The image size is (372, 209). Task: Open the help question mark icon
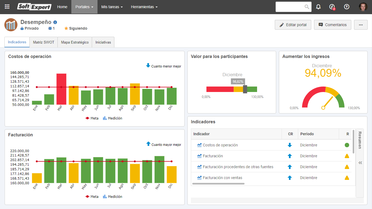pos(347,7)
